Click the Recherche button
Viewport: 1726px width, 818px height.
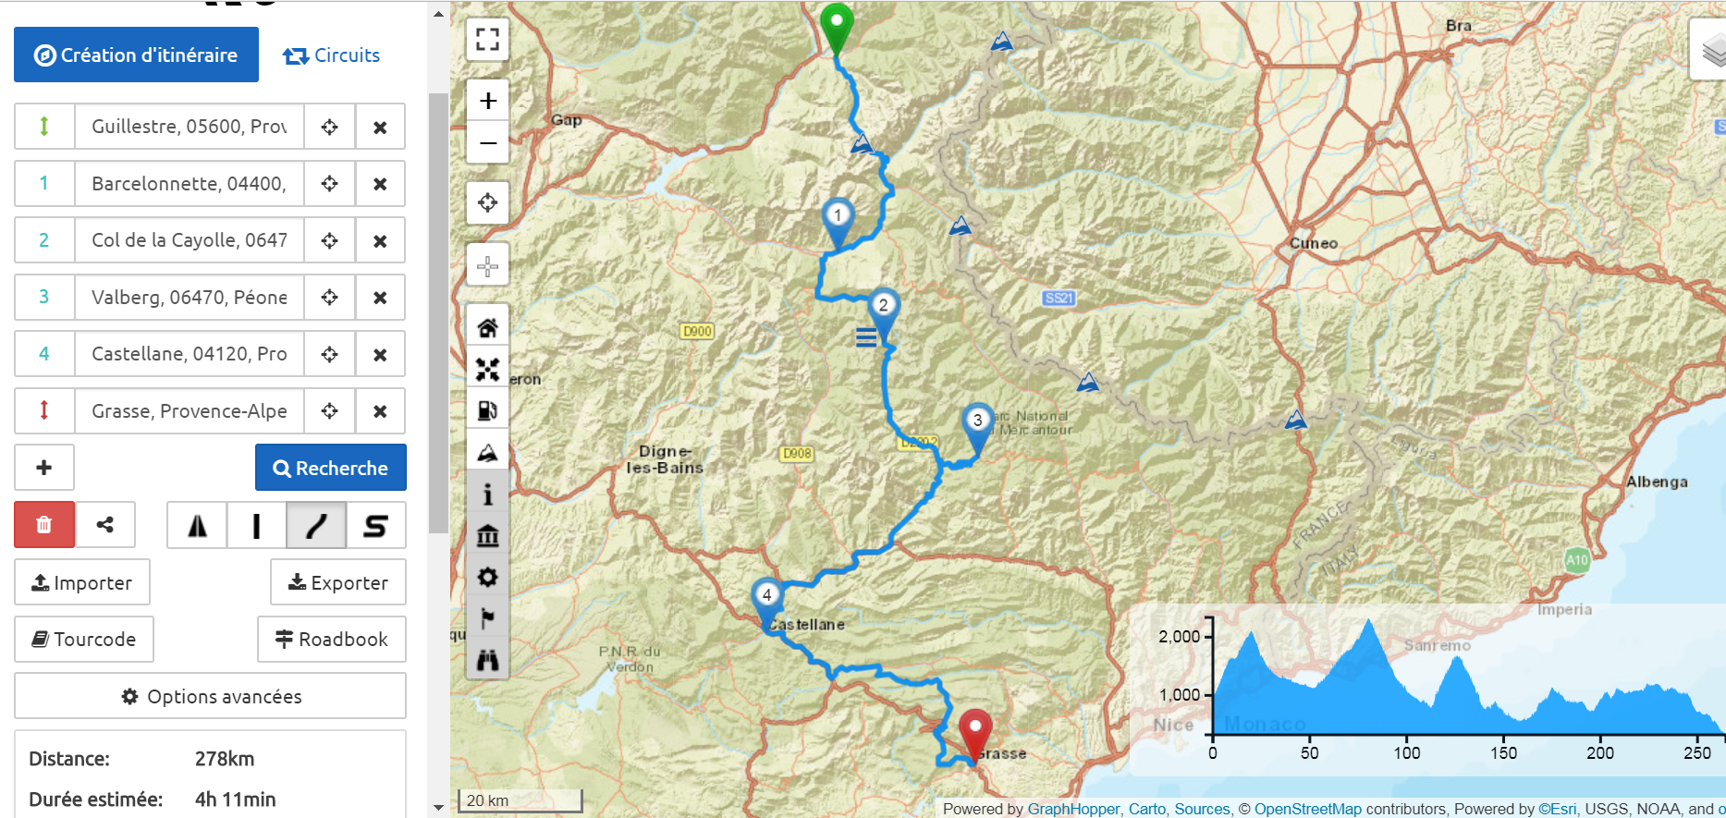coord(331,468)
